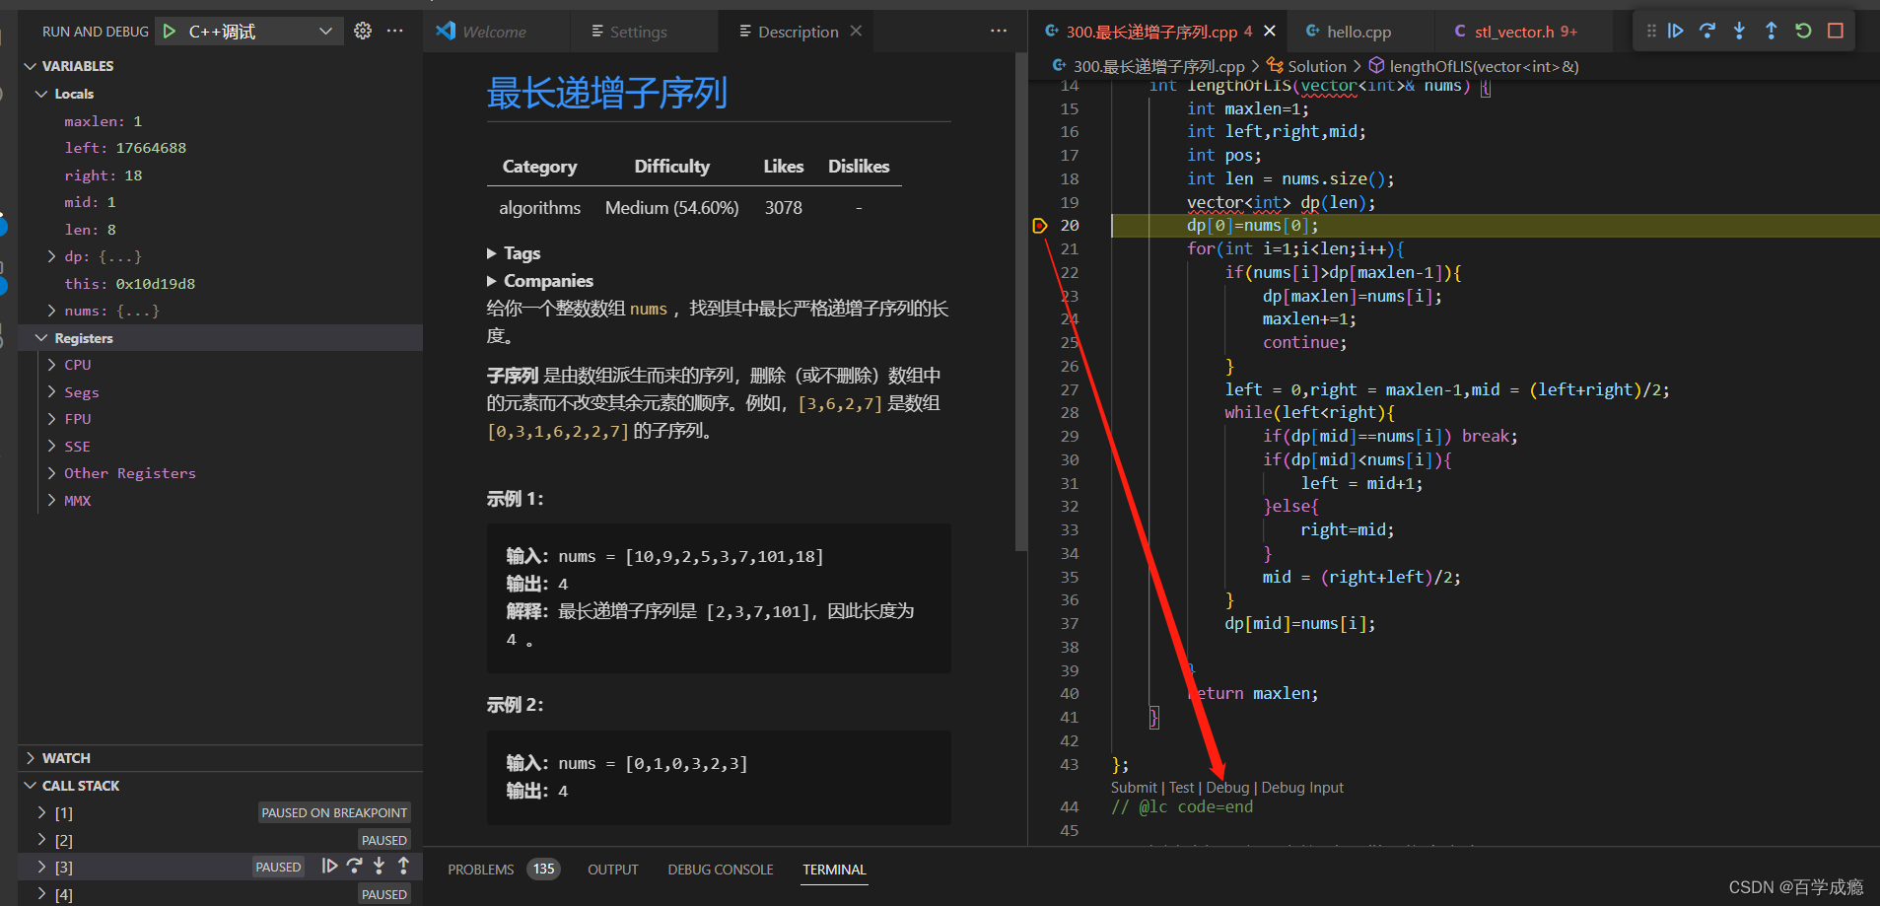Toggle the breakpoint on line 20
Viewport: 1880px width, 906px height.
pyautogui.click(x=1040, y=226)
